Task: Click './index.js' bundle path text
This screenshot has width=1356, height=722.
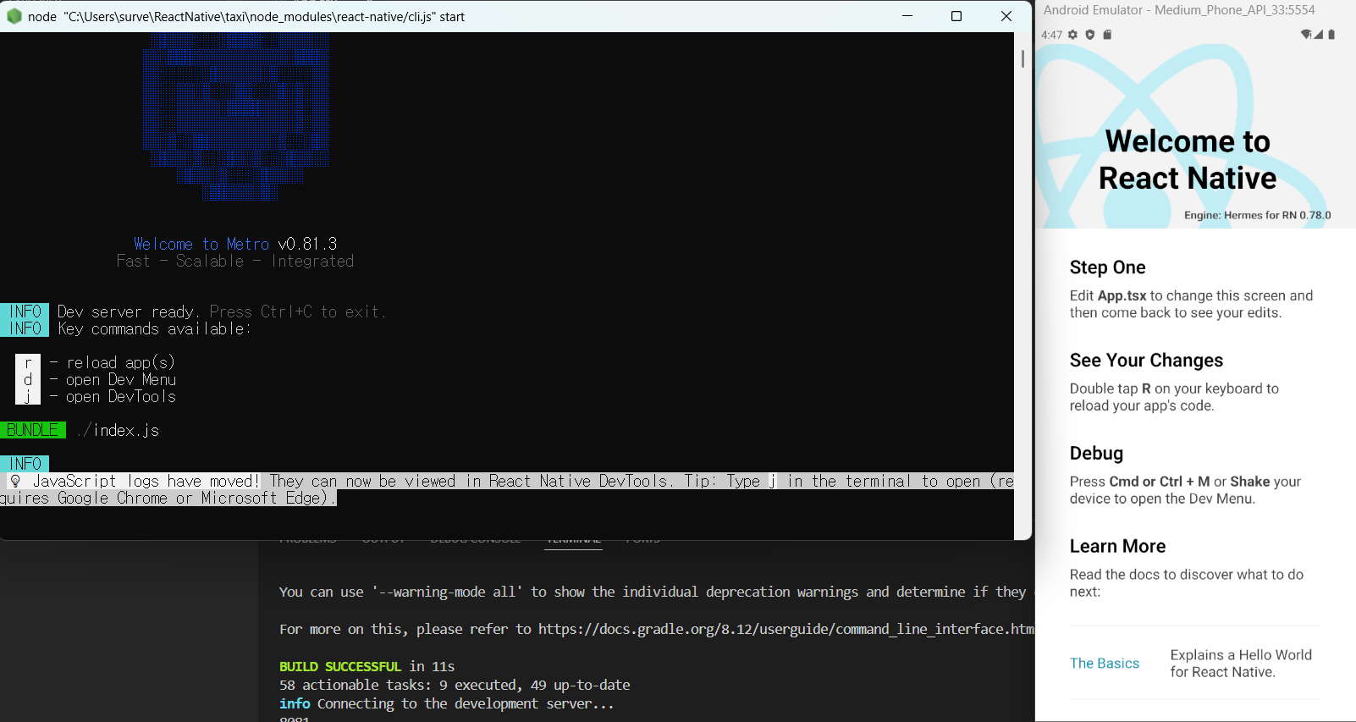Action: [x=118, y=430]
